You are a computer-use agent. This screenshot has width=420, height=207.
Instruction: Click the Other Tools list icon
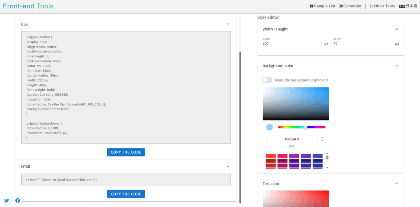click(x=372, y=6)
